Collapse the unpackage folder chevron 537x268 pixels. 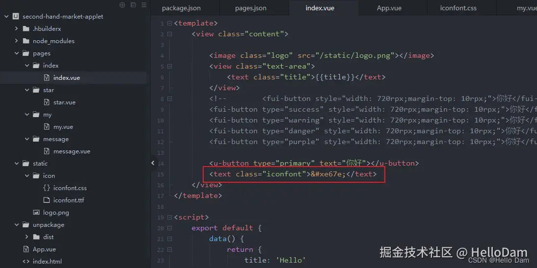pyautogui.click(x=16, y=224)
